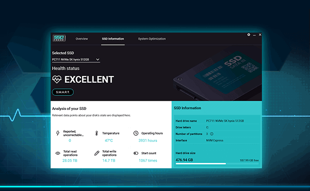Click the 14.7 TB write value
Image resolution: width=310 pixels, height=191 pixels.
(109, 161)
